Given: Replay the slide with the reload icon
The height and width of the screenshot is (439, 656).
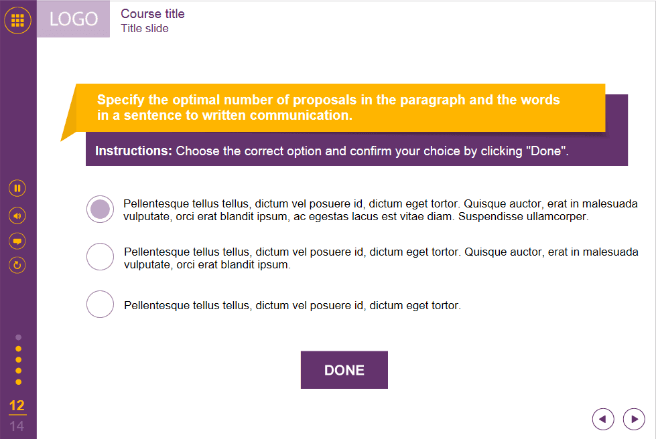Looking at the screenshot, I should click(x=18, y=265).
